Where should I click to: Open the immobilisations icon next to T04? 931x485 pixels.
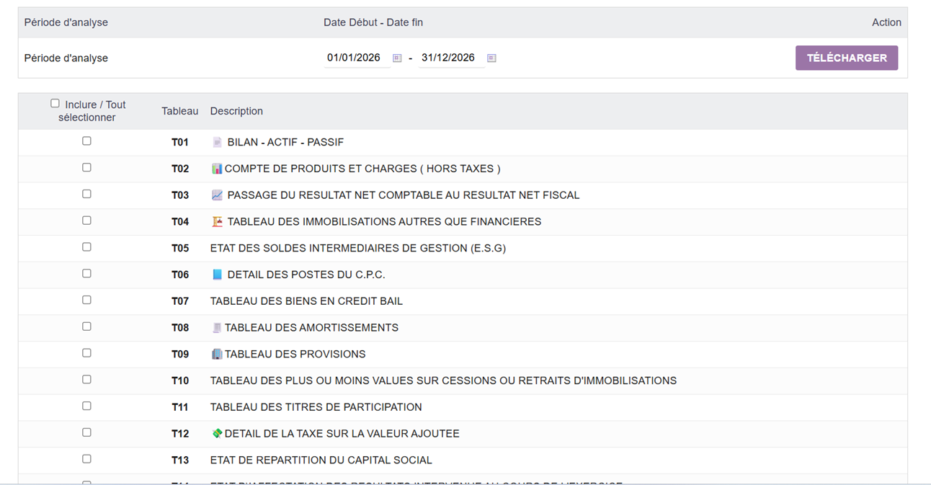coord(217,221)
